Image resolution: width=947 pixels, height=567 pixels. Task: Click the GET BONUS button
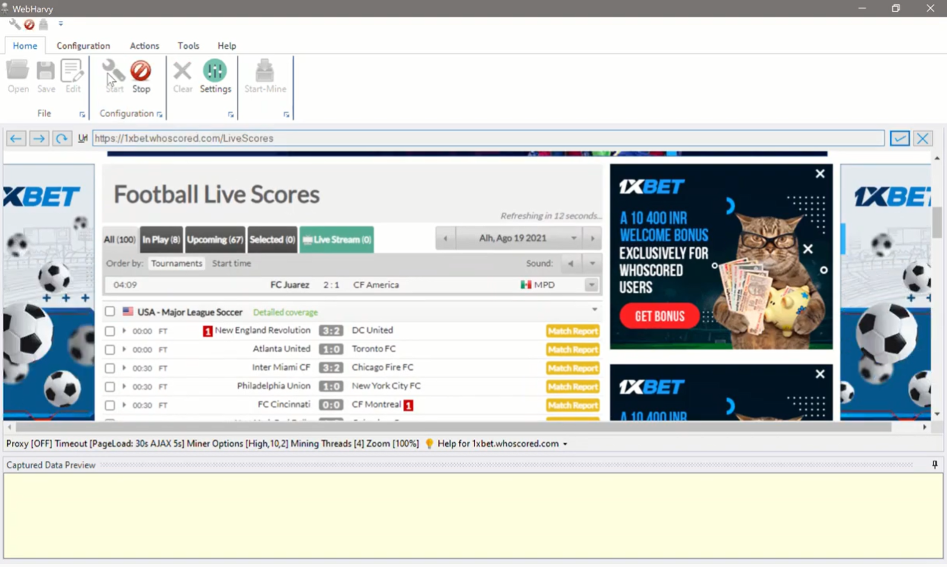(x=659, y=316)
